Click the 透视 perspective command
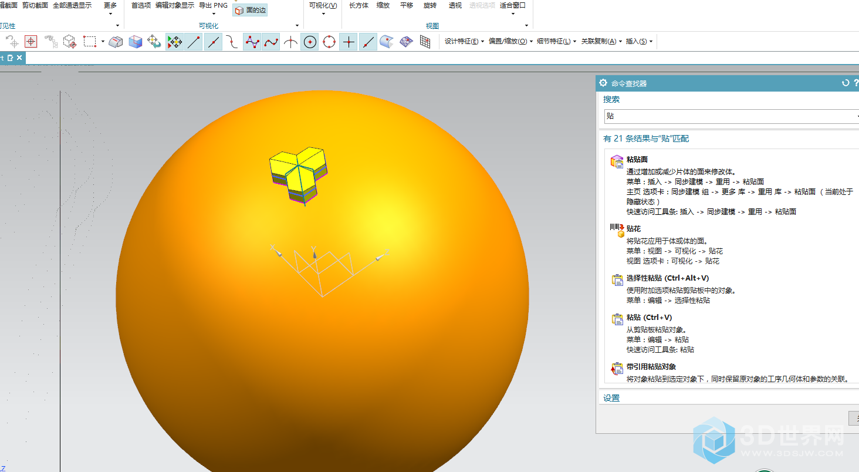Screen dimensions: 859x472 click(x=455, y=5)
